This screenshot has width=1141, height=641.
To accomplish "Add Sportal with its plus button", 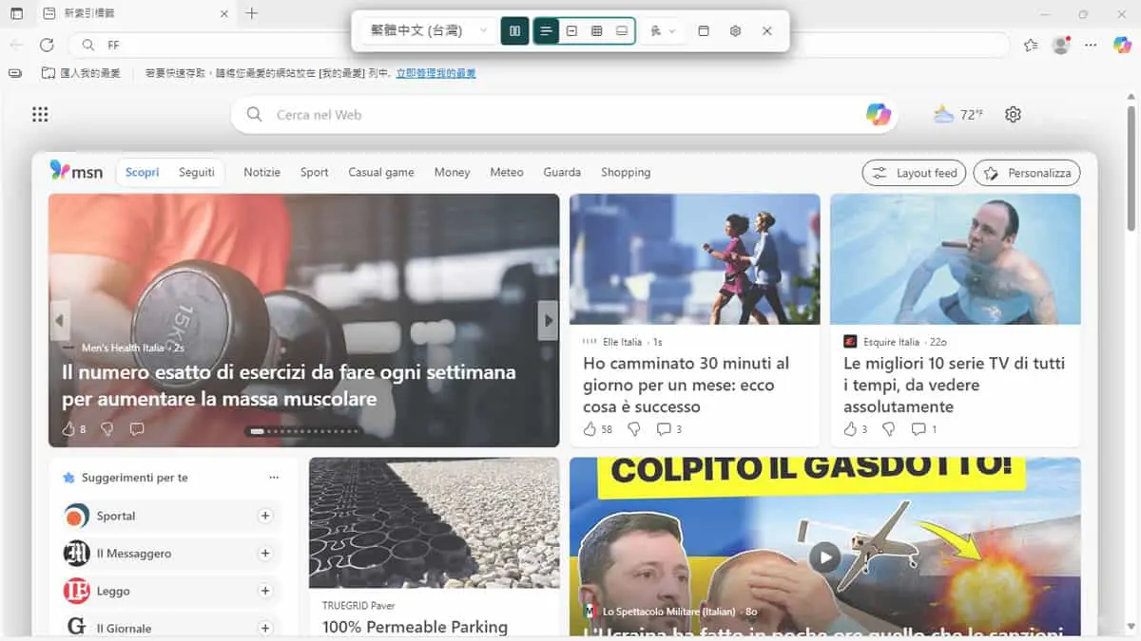I will pyautogui.click(x=265, y=516).
